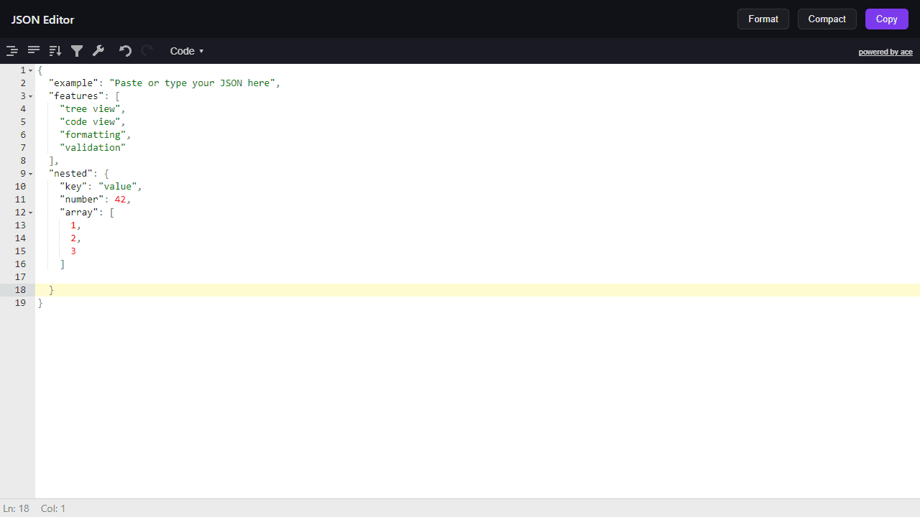
Task: Click line number 19 in the gutter
Action: pyautogui.click(x=20, y=303)
